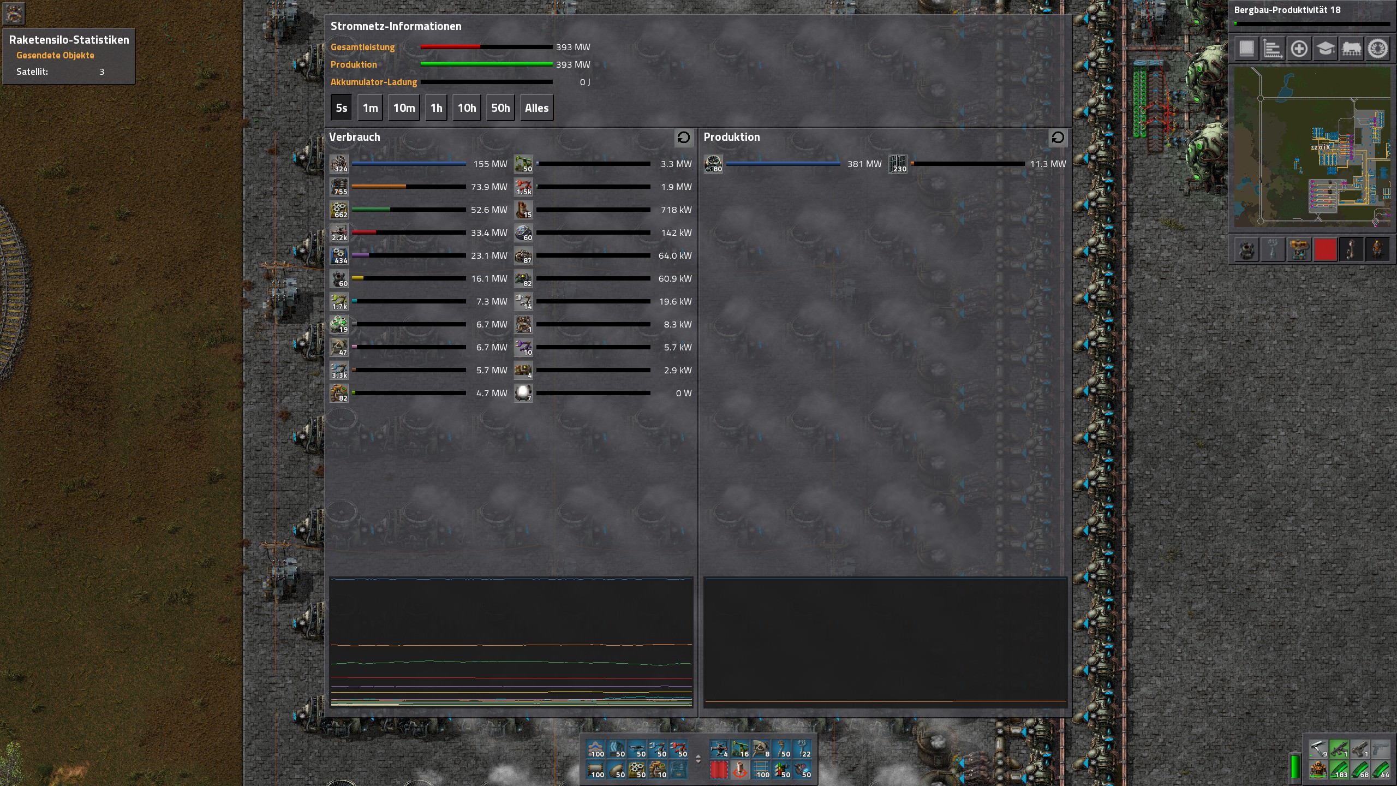Reset the Verbrauch consumption filter

(683, 138)
